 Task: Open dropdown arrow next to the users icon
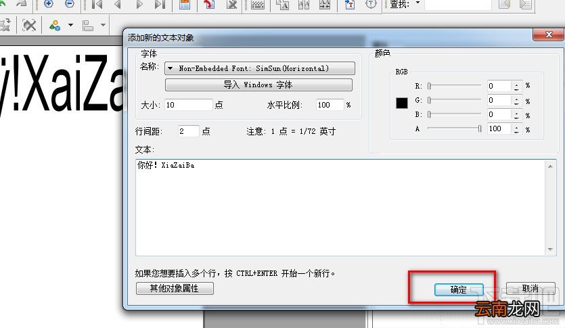70,25
